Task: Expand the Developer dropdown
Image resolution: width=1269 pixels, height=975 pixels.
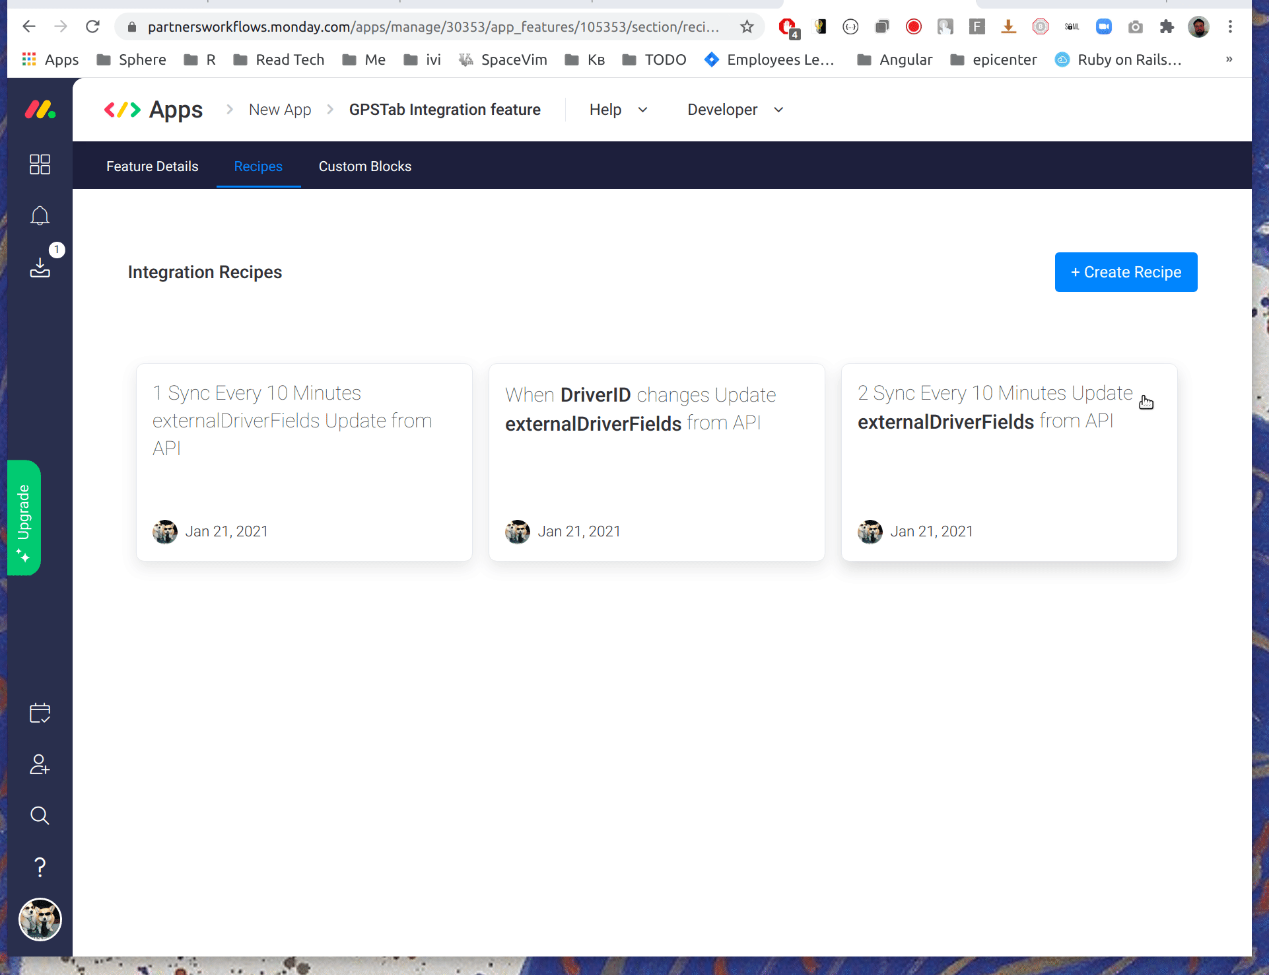Action: [735, 110]
